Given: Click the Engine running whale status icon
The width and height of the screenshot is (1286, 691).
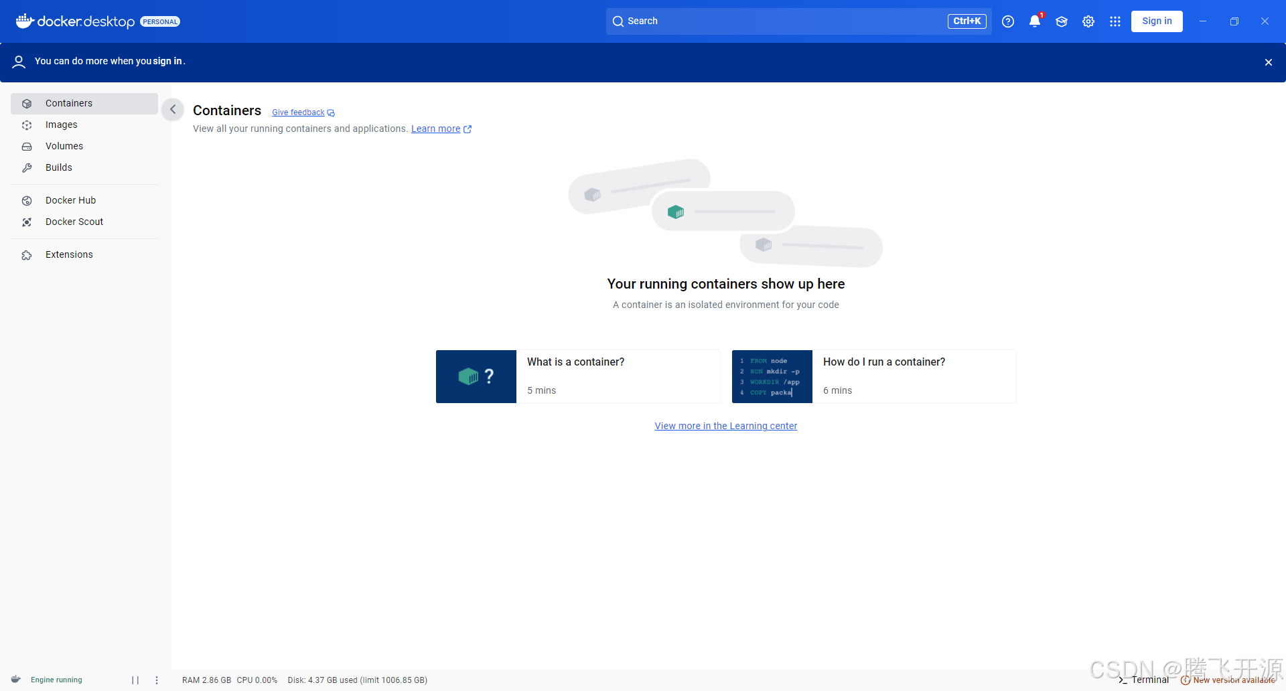Looking at the screenshot, I should click(16, 680).
